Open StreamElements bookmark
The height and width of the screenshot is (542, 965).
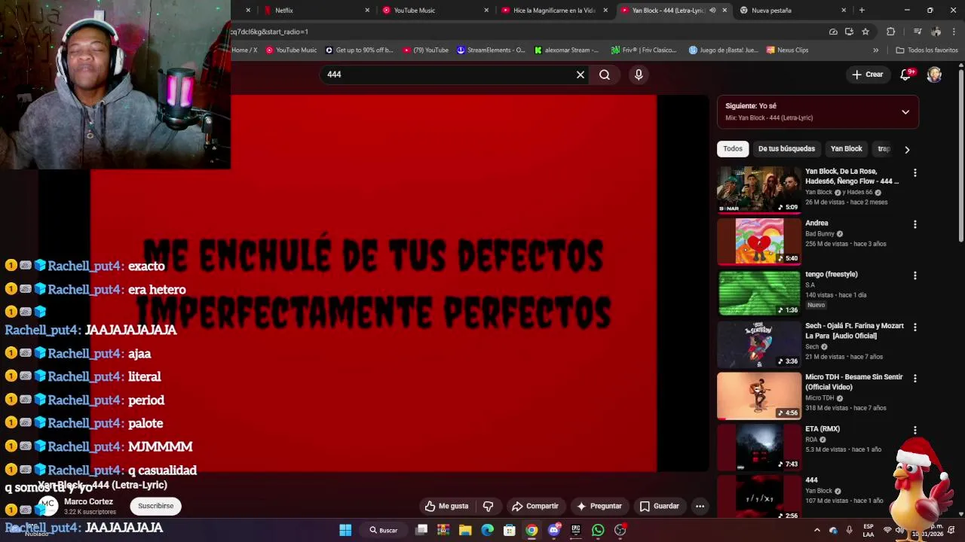(491, 50)
